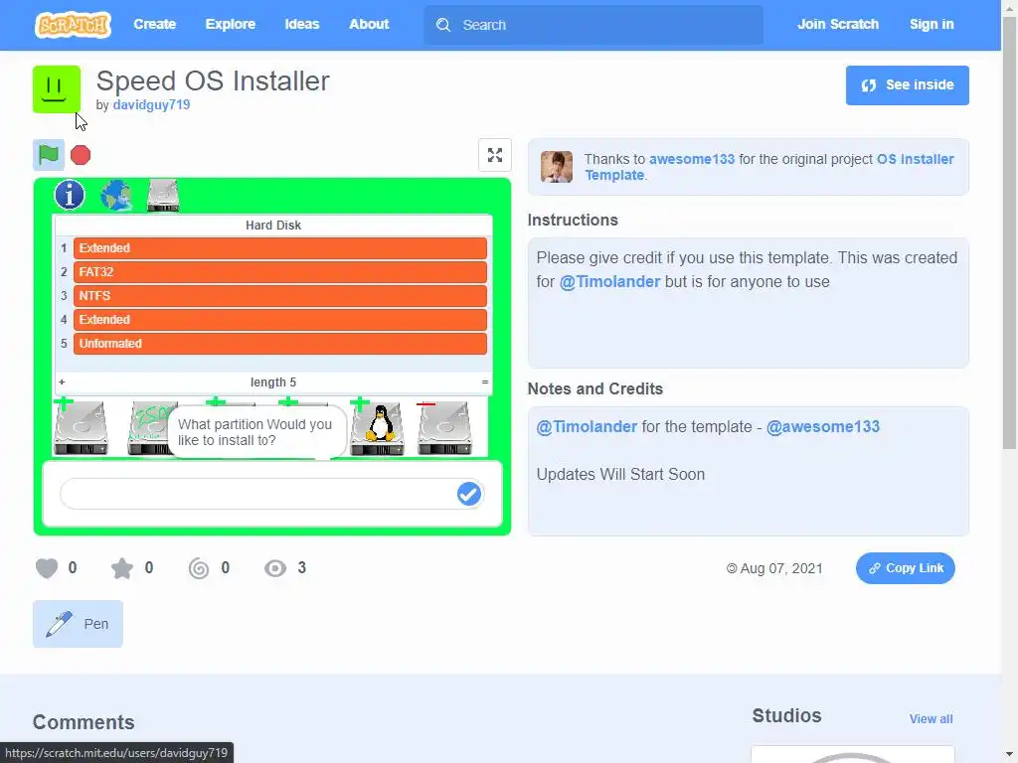This screenshot has height=763, width=1018.
Task: Click the Copy Link button
Action: (905, 568)
